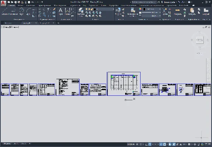The height and width of the screenshot is (147, 212).
Task: Click the Insert block (Вставка) icon
Action: pyautogui.click(x=118, y=11)
